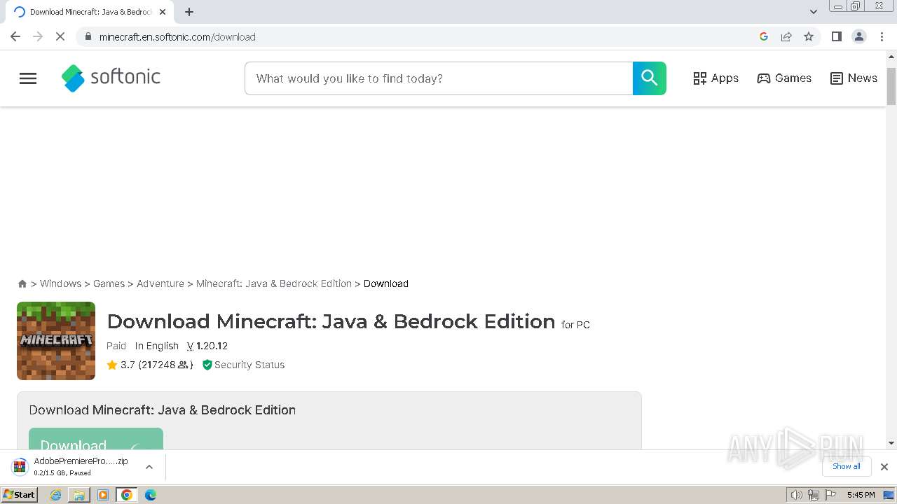Open the tab search dropdown arrow
This screenshot has height=504, width=897.
(814, 12)
